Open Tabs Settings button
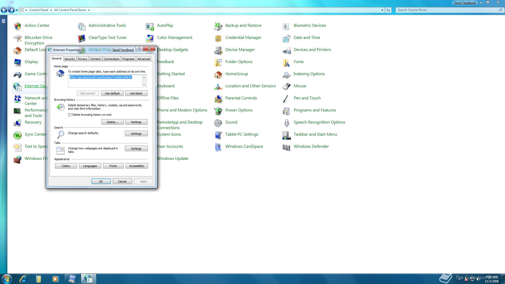 tap(136, 149)
